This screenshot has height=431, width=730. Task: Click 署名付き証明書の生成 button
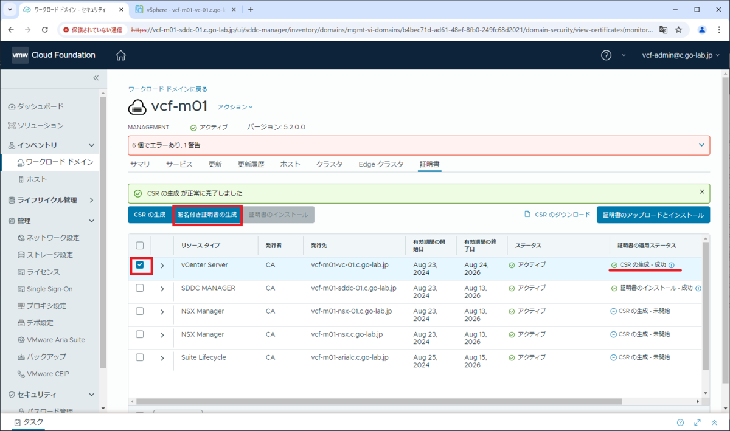coord(207,215)
